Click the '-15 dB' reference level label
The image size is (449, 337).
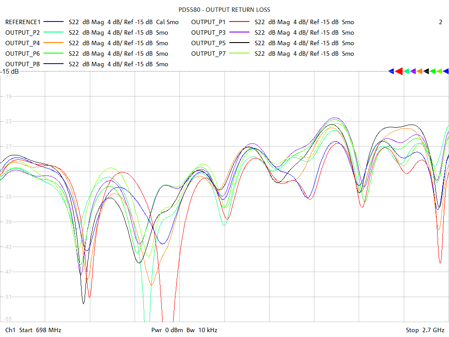tap(10, 72)
